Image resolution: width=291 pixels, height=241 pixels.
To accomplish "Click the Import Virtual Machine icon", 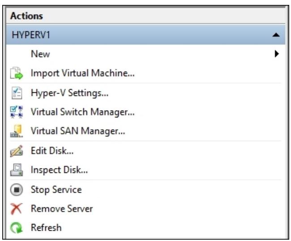I will tap(17, 73).
